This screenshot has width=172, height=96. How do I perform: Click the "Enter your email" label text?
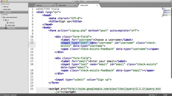(102, 61)
